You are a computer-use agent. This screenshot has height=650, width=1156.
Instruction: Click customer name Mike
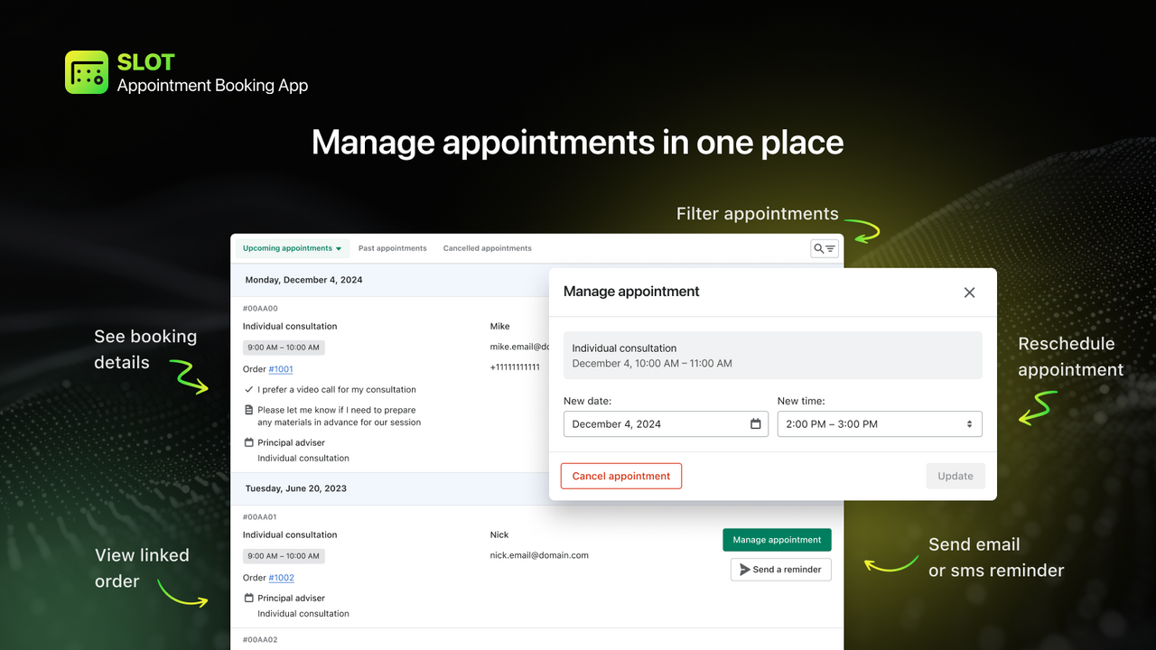tap(499, 327)
